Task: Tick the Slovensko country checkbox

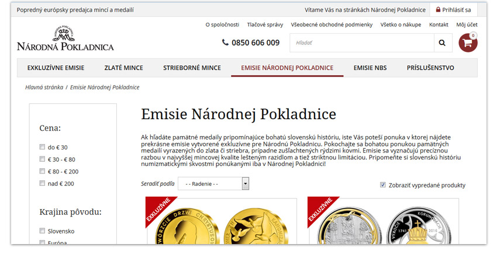Action: (42, 231)
